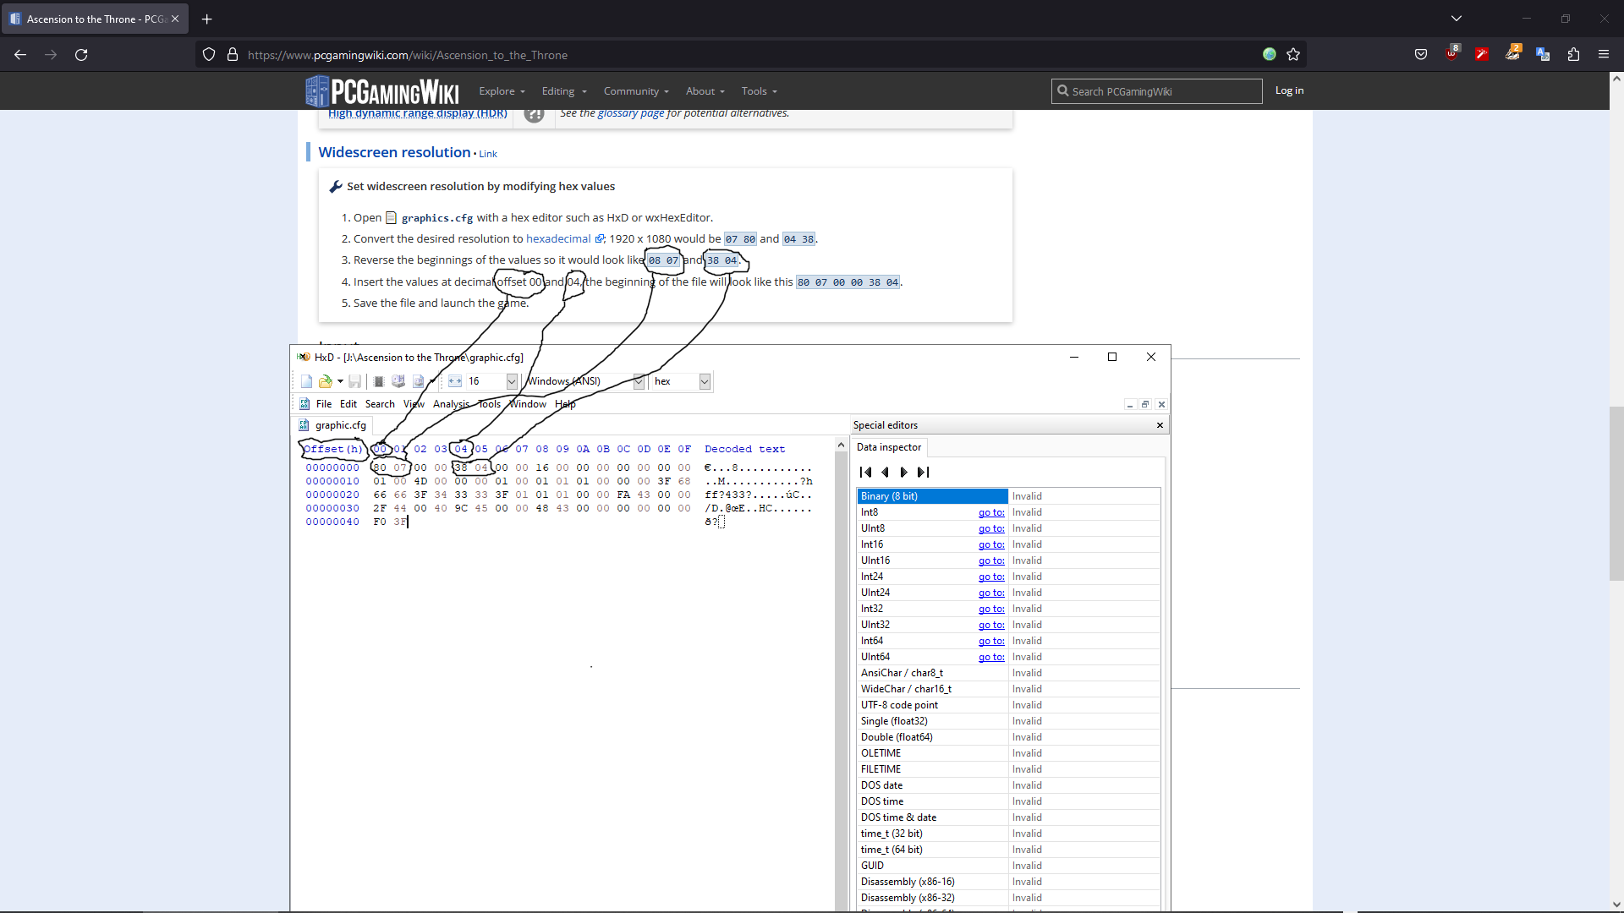Bookmark this page with the star icon

click(x=1293, y=55)
